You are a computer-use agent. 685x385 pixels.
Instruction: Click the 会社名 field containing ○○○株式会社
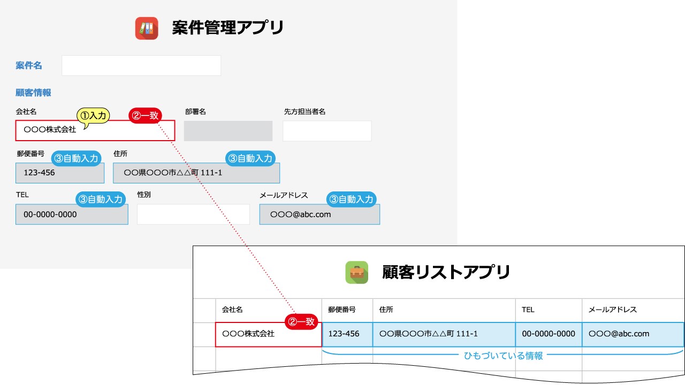pos(95,130)
